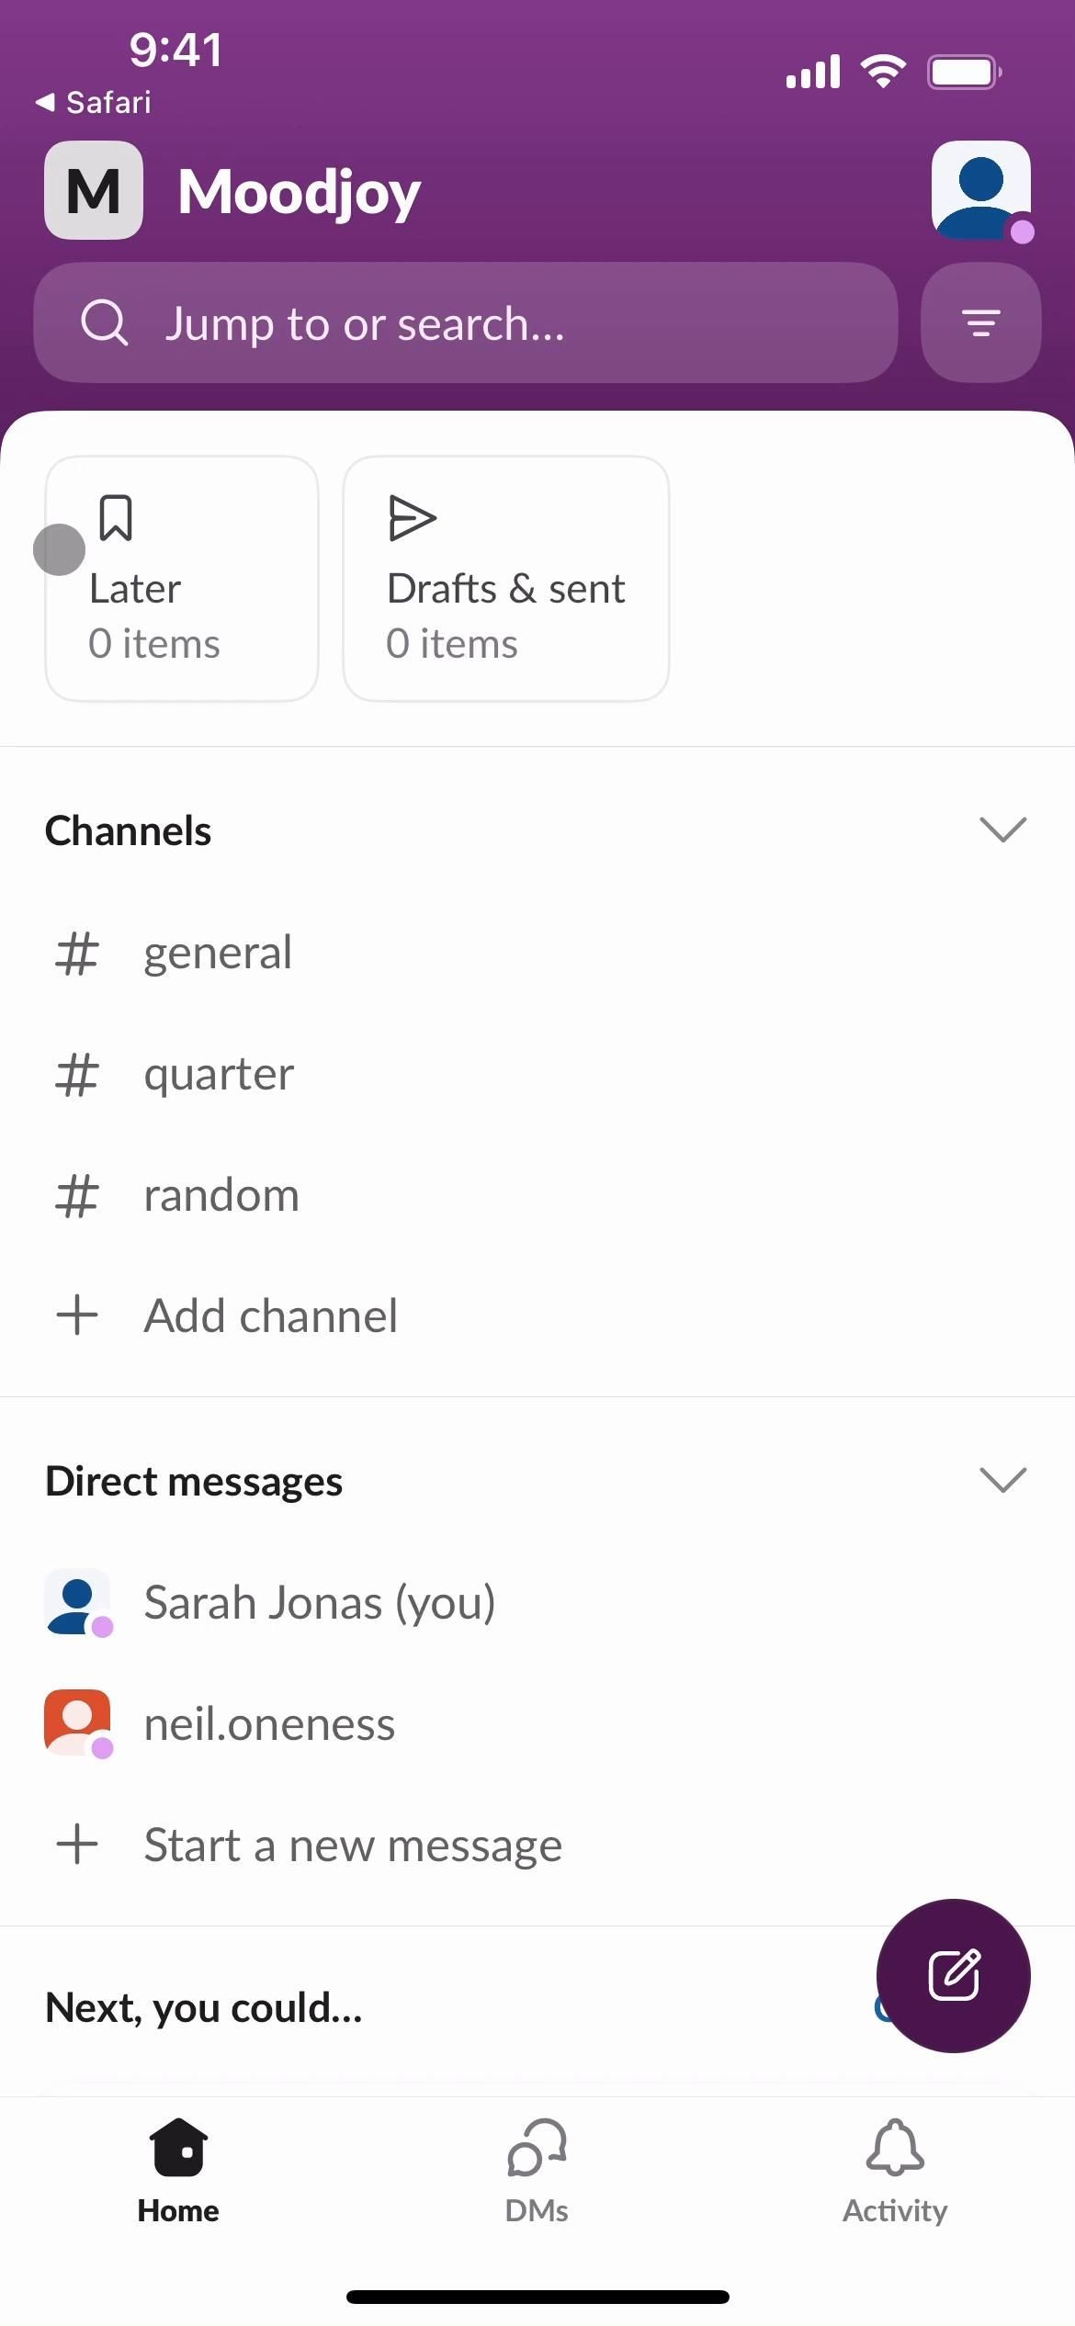Tap the Moodjoy workspace M icon

click(94, 190)
